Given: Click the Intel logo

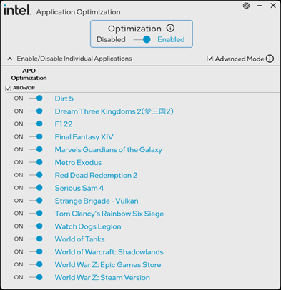Looking at the screenshot, I should point(17,10).
